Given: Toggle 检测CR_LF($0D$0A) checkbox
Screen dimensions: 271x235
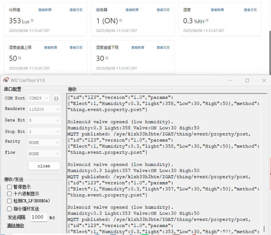Looking at the screenshot, I should pos(9,201).
